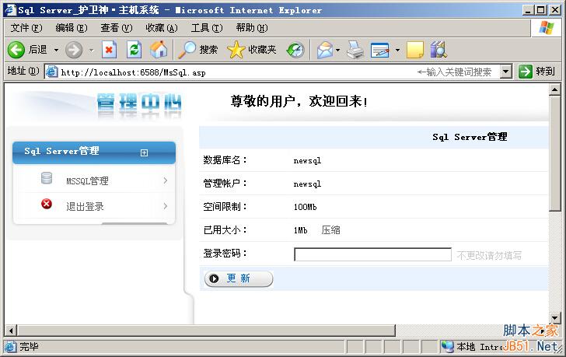Click the 收藏夹 toolbar label

click(x=262, y=50)
